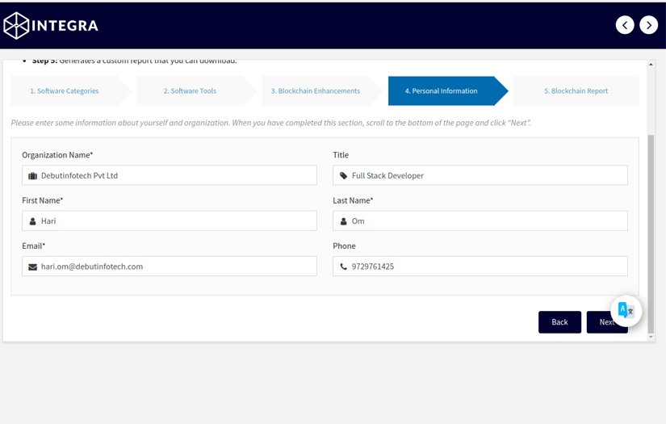Click the 'Please enter some information' instruction text
This screenshot has height=424, width=666.
271,123
